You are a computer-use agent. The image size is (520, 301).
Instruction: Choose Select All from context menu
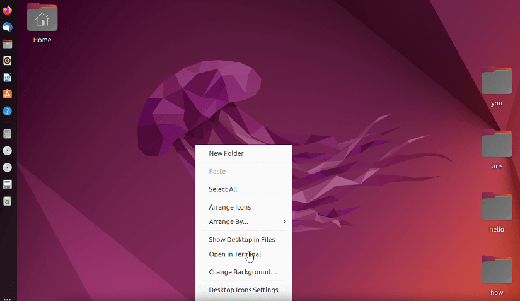243,189
